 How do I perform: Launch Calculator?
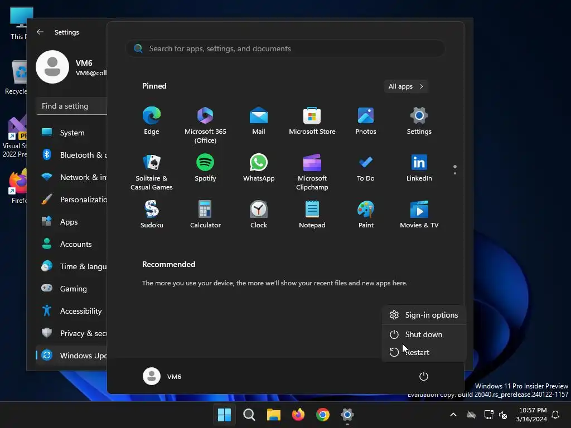205,215
